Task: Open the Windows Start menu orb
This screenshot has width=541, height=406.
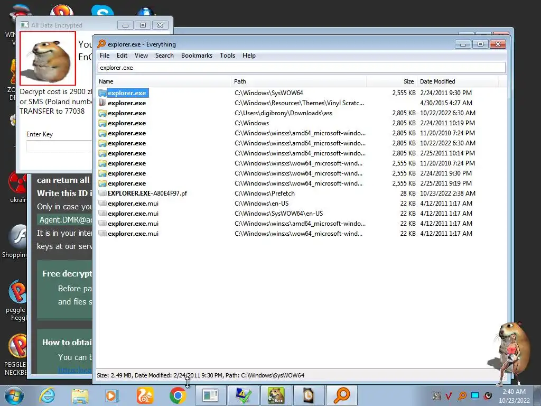Action: pyautogui.click(x=14, y=395)
